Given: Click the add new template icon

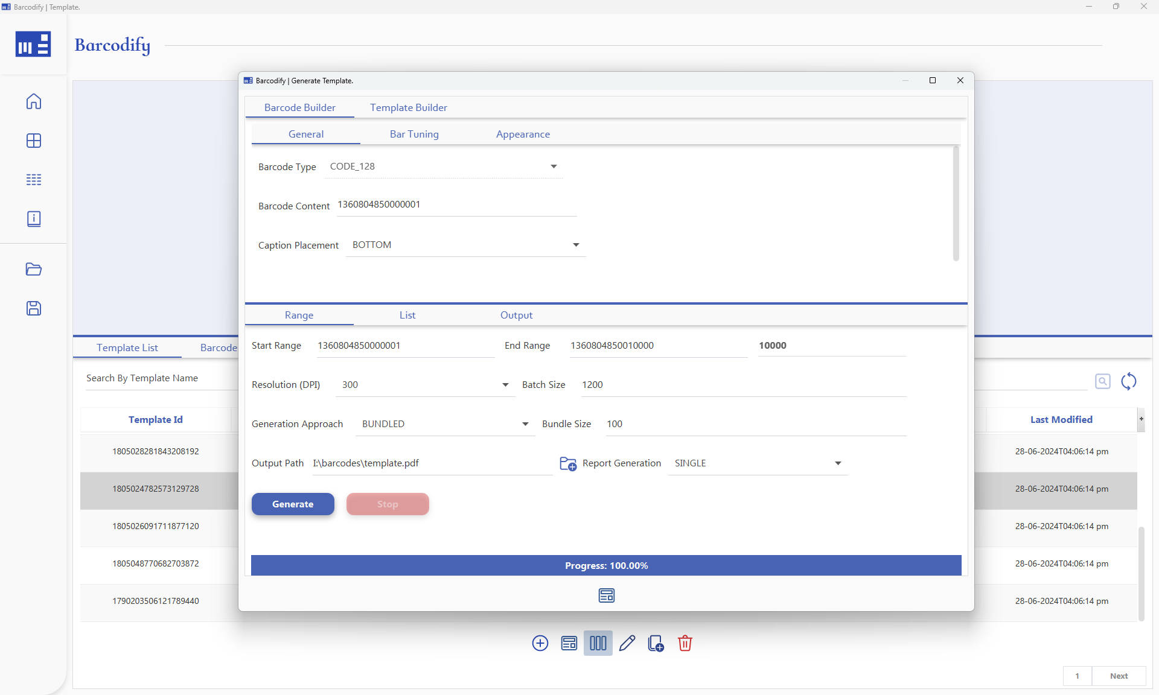Looking at the screenshot, I should 540,643.
